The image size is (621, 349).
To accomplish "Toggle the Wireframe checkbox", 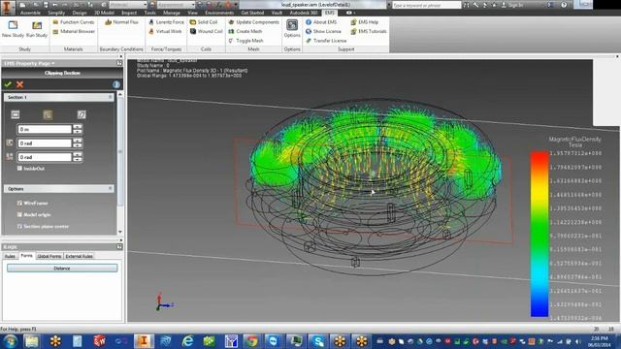I will pyautogui.click(x=19, y=203).
